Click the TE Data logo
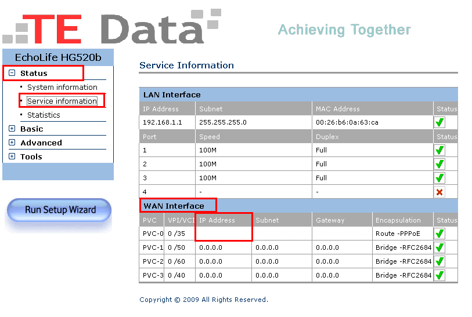 [112, 27]
